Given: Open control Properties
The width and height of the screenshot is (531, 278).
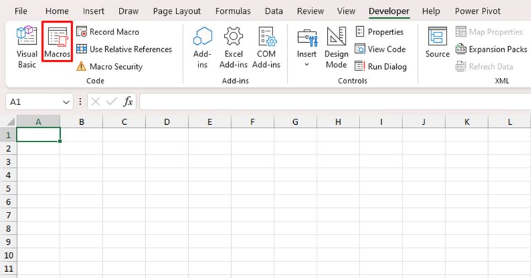Looking at the screenshot, I should pyautogui.click(x=380, y=32).
